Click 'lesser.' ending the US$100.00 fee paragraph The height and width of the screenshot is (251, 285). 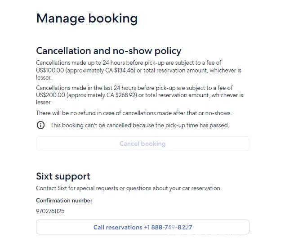(44, 78)
